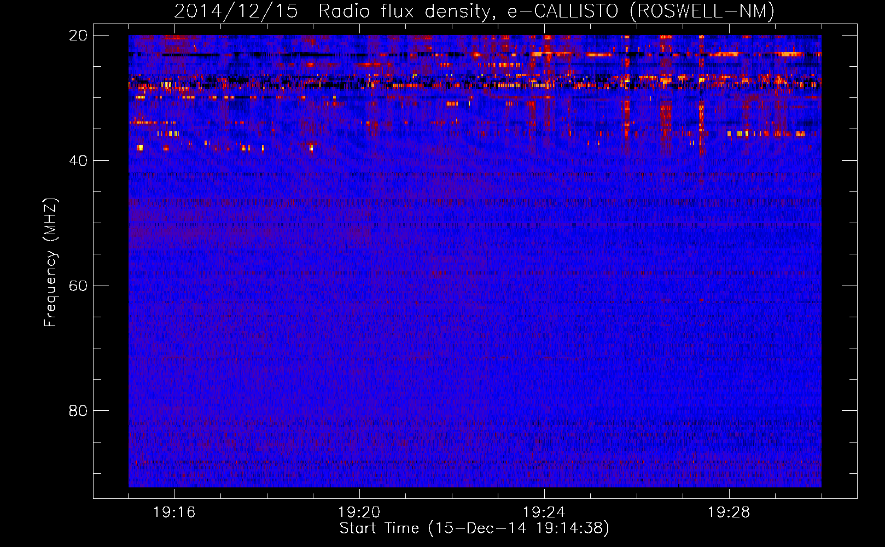Click the 19:16 time tick label

coord(174,513)
